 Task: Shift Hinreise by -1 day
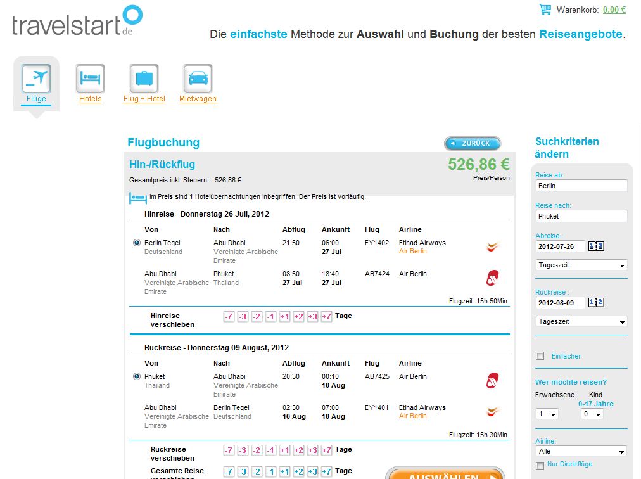coord(270,316)
